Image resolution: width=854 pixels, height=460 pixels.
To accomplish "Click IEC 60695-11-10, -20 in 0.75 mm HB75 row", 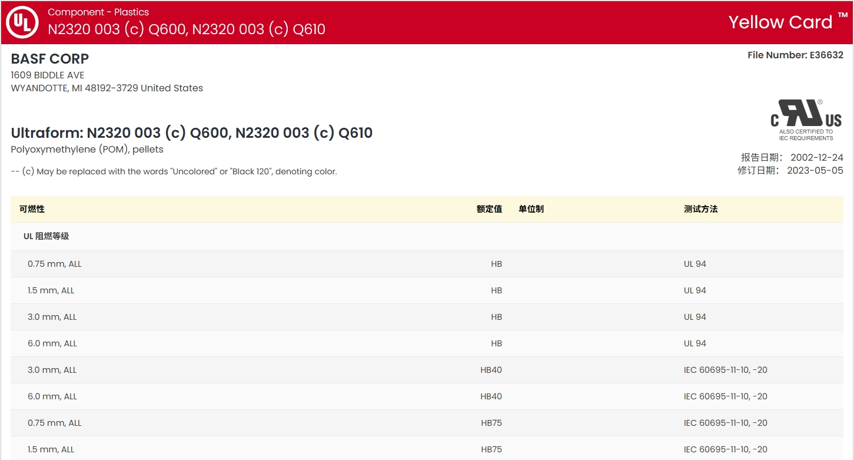I will point(726,423).
